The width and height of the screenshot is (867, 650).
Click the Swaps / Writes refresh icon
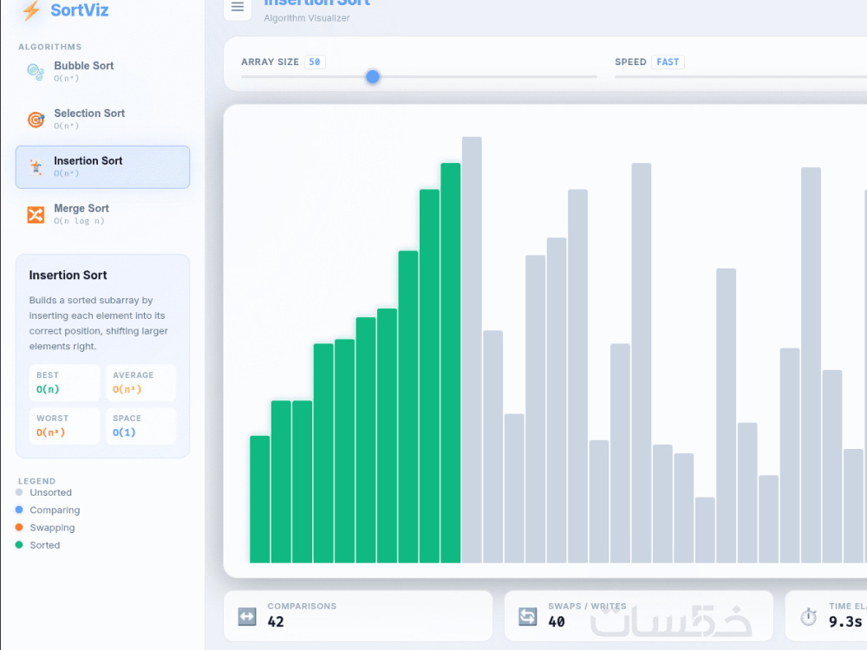527,616
